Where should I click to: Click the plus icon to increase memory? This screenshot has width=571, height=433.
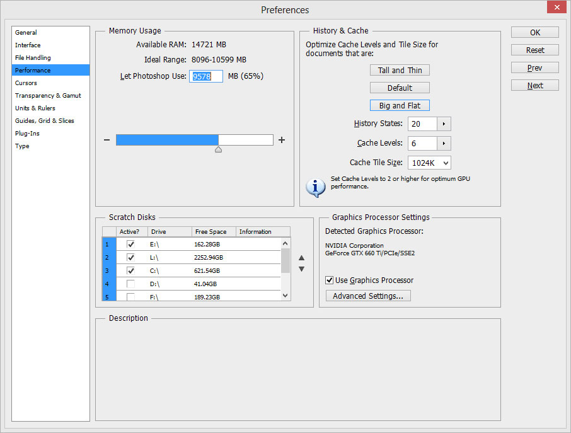coord(282,140)
